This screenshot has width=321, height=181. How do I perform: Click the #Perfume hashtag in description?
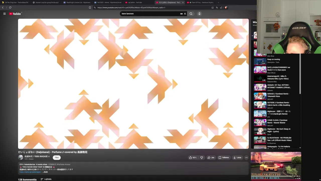click(x=60, y=164)
